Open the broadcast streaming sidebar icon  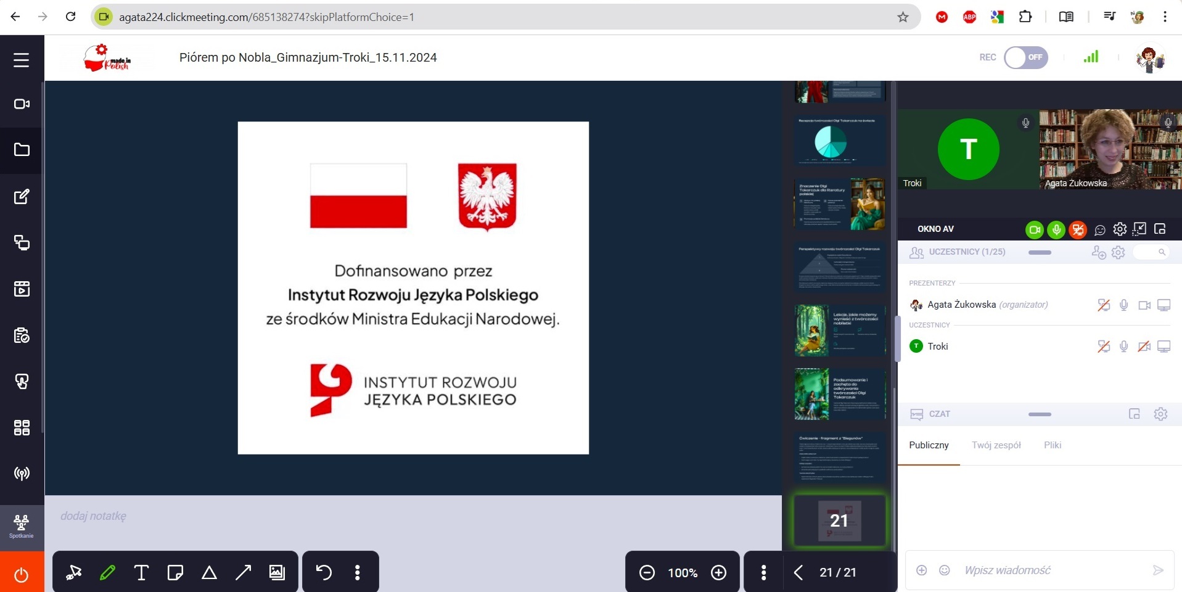[22, 474]
